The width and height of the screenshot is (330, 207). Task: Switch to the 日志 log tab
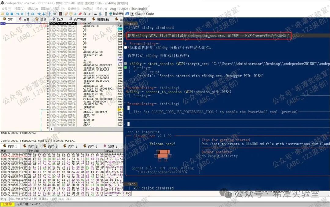[x=26, y=19]
